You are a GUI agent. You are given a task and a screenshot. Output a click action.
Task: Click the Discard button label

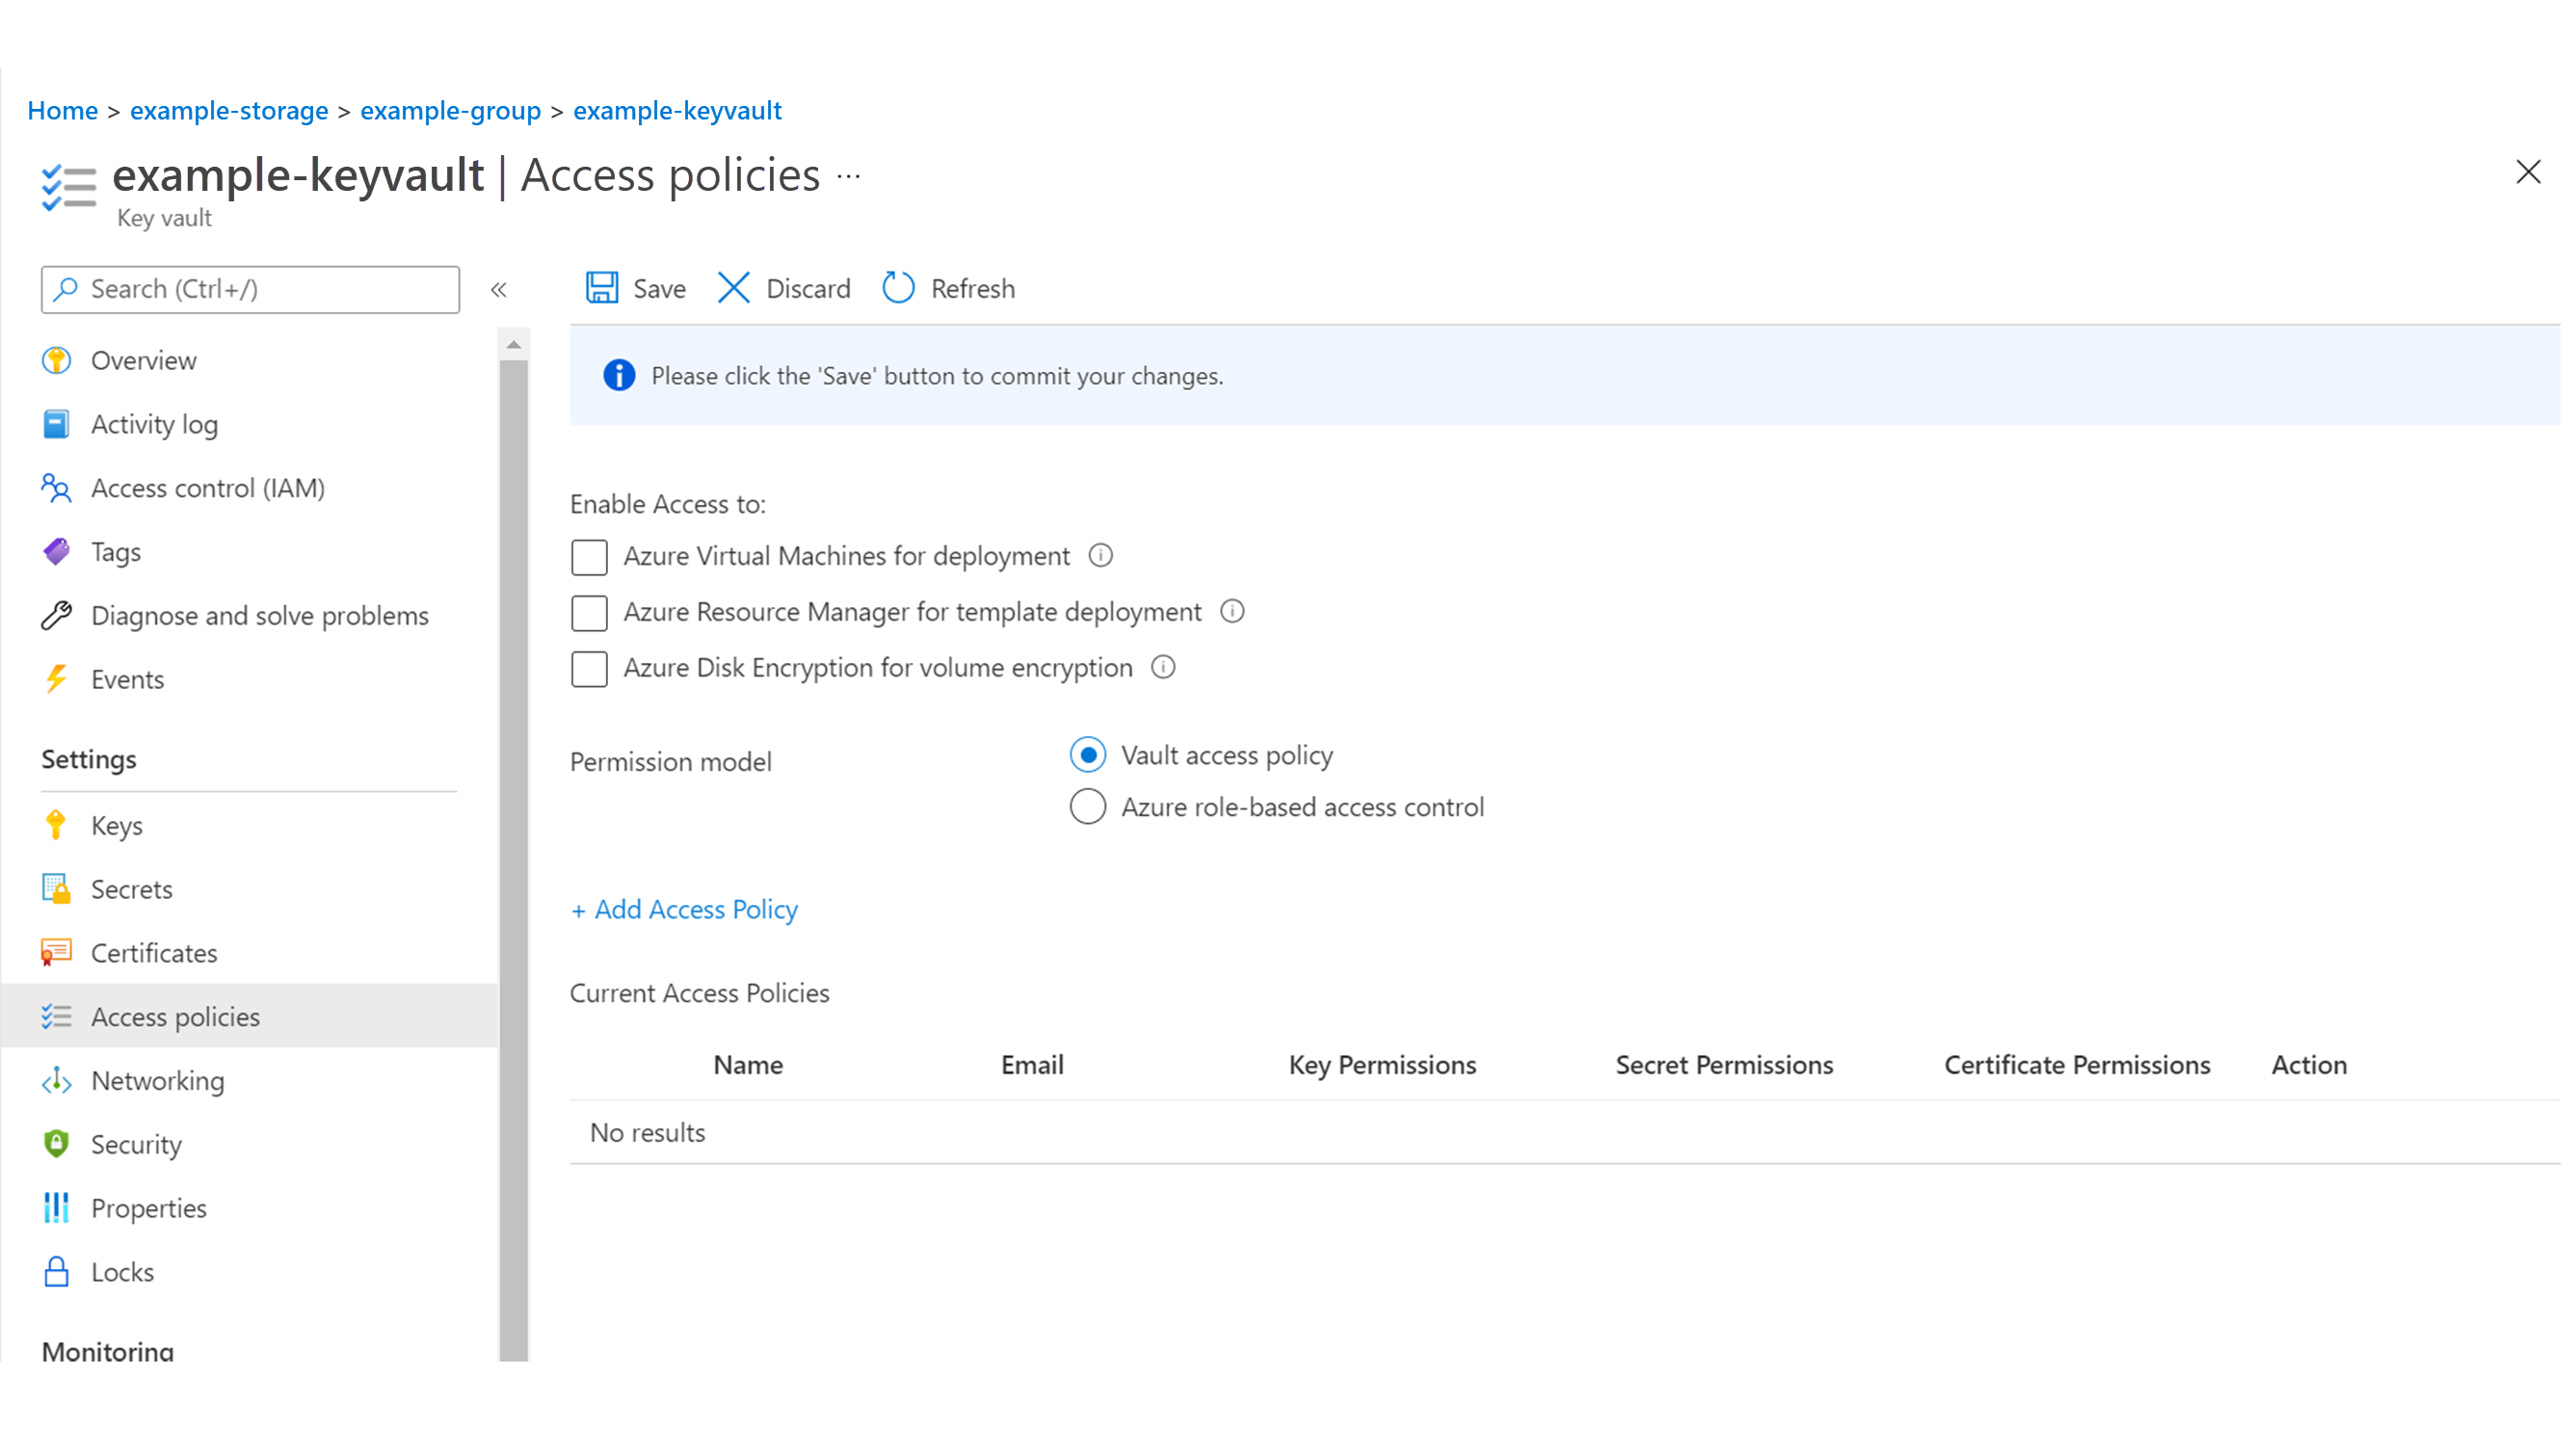(x=808, y=288)
